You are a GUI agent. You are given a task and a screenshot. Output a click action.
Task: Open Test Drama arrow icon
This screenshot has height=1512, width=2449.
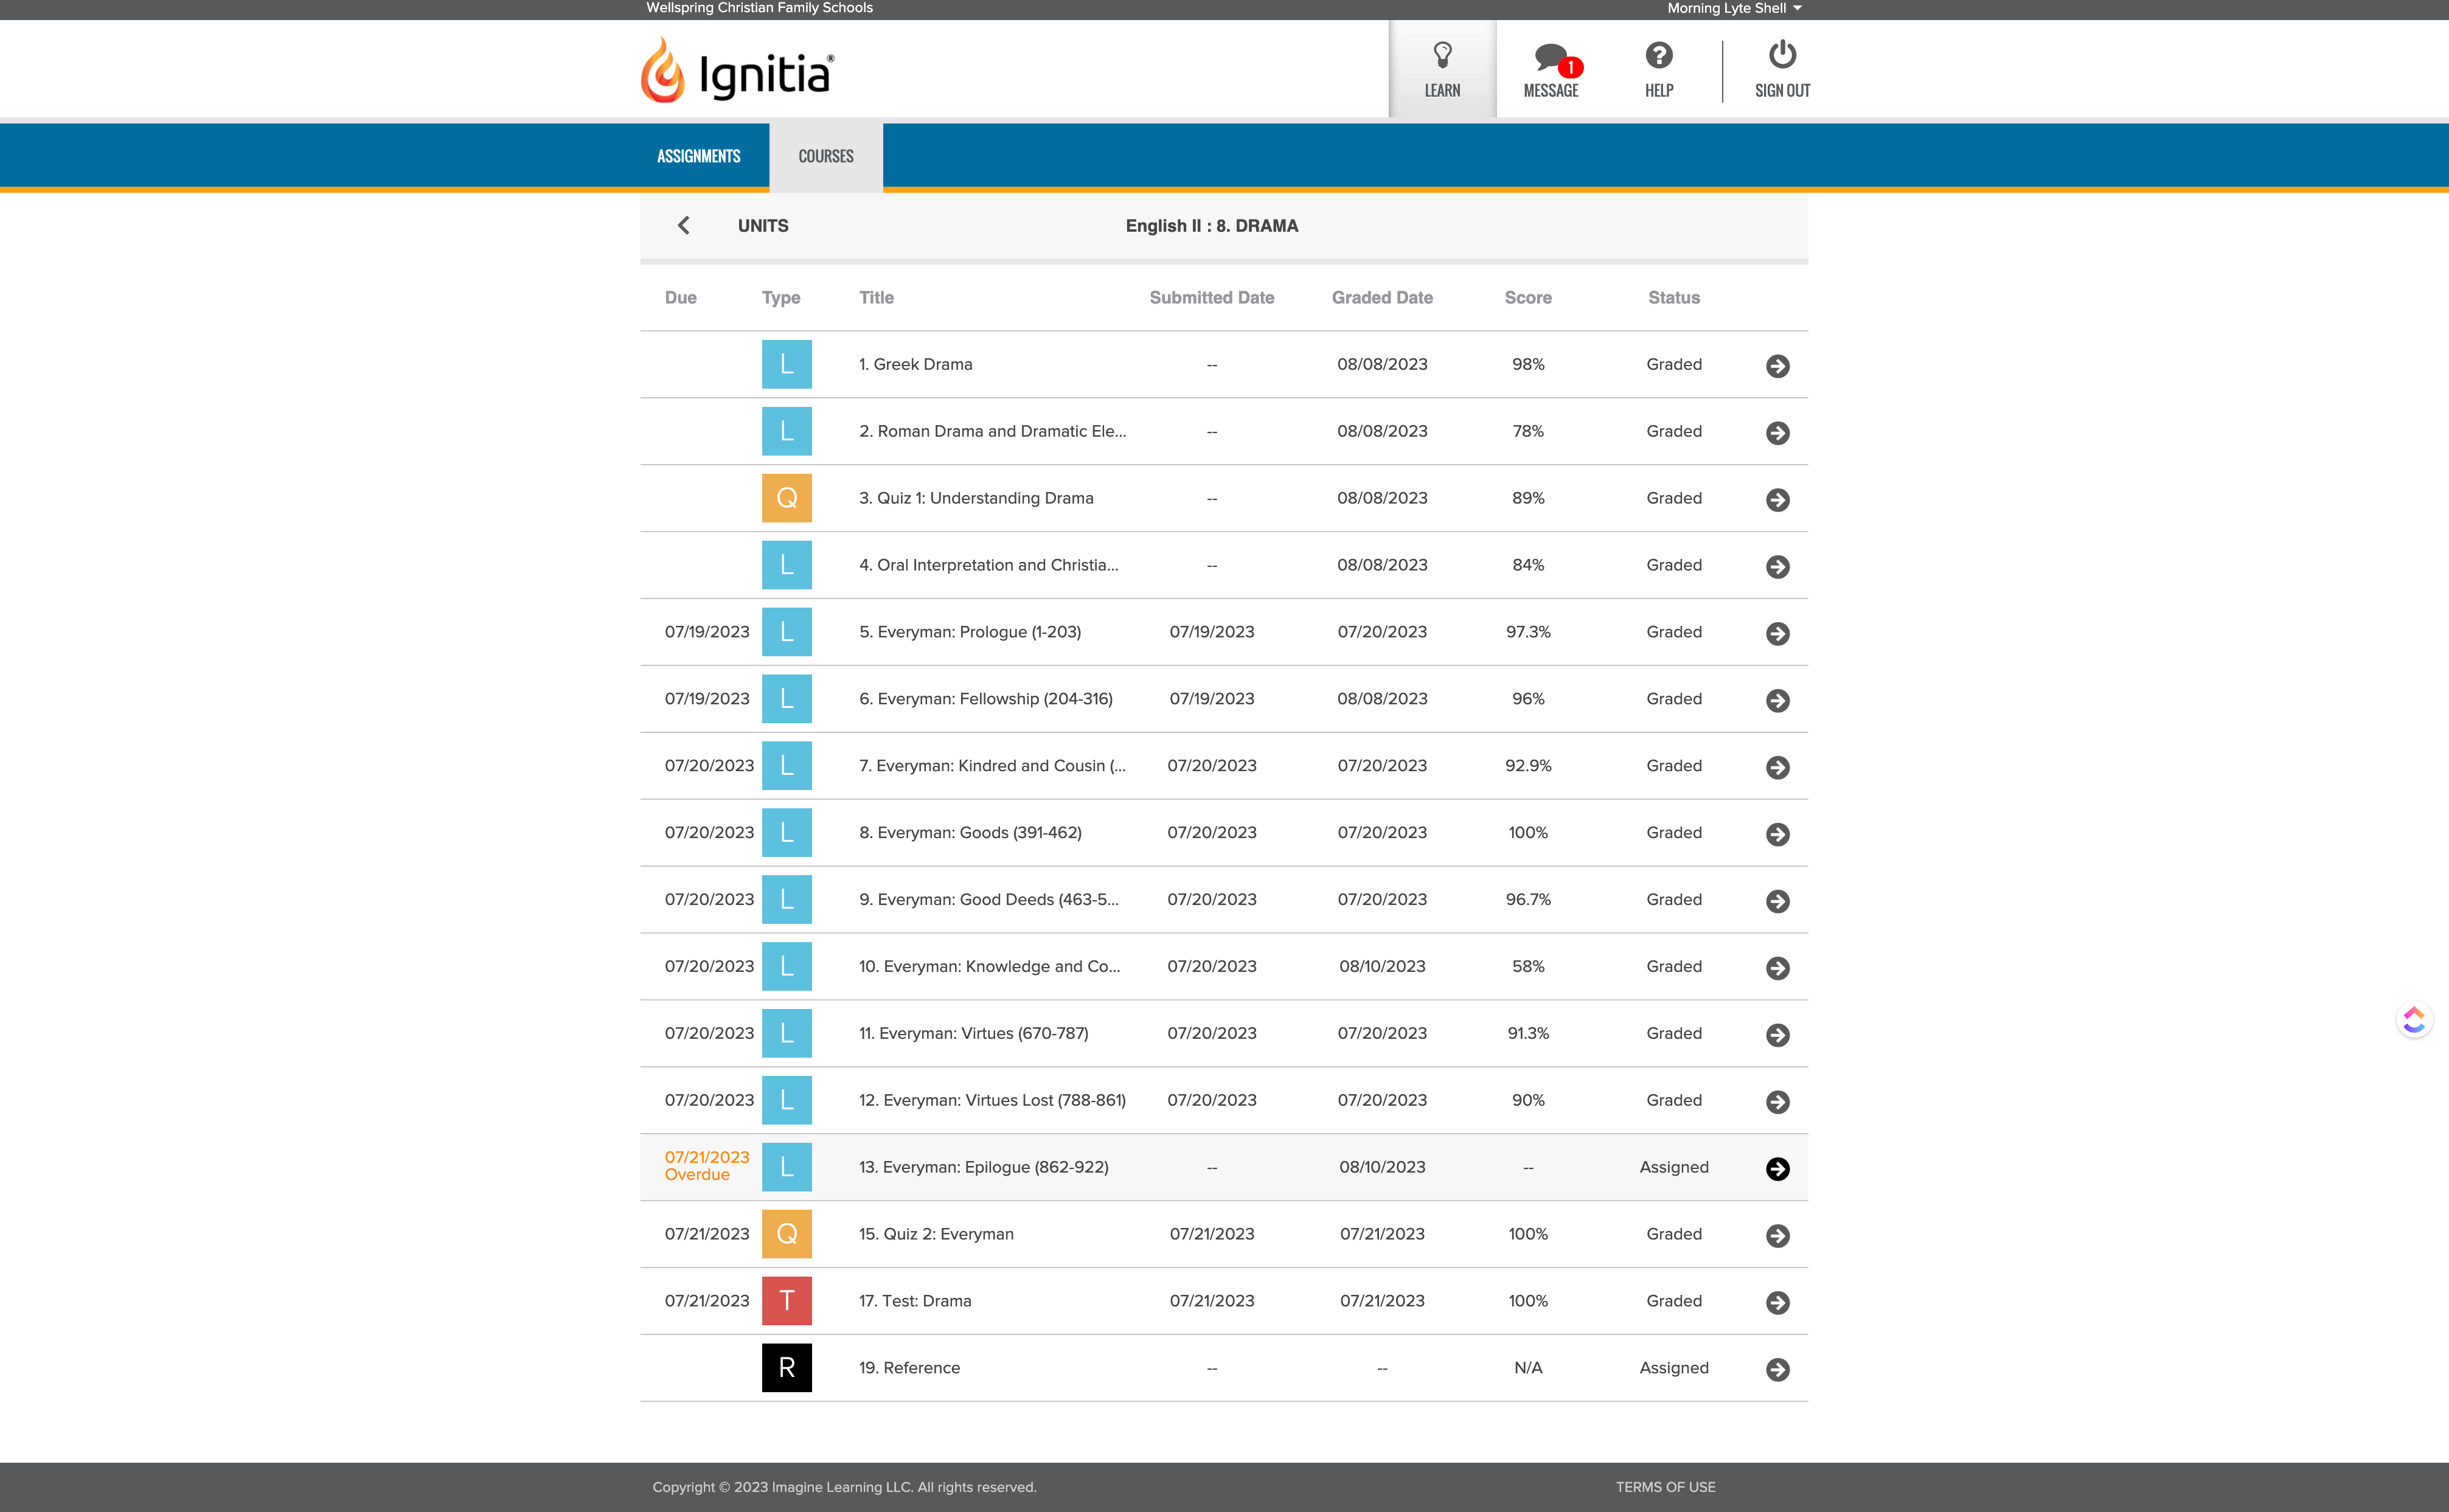[1777, 1303]
